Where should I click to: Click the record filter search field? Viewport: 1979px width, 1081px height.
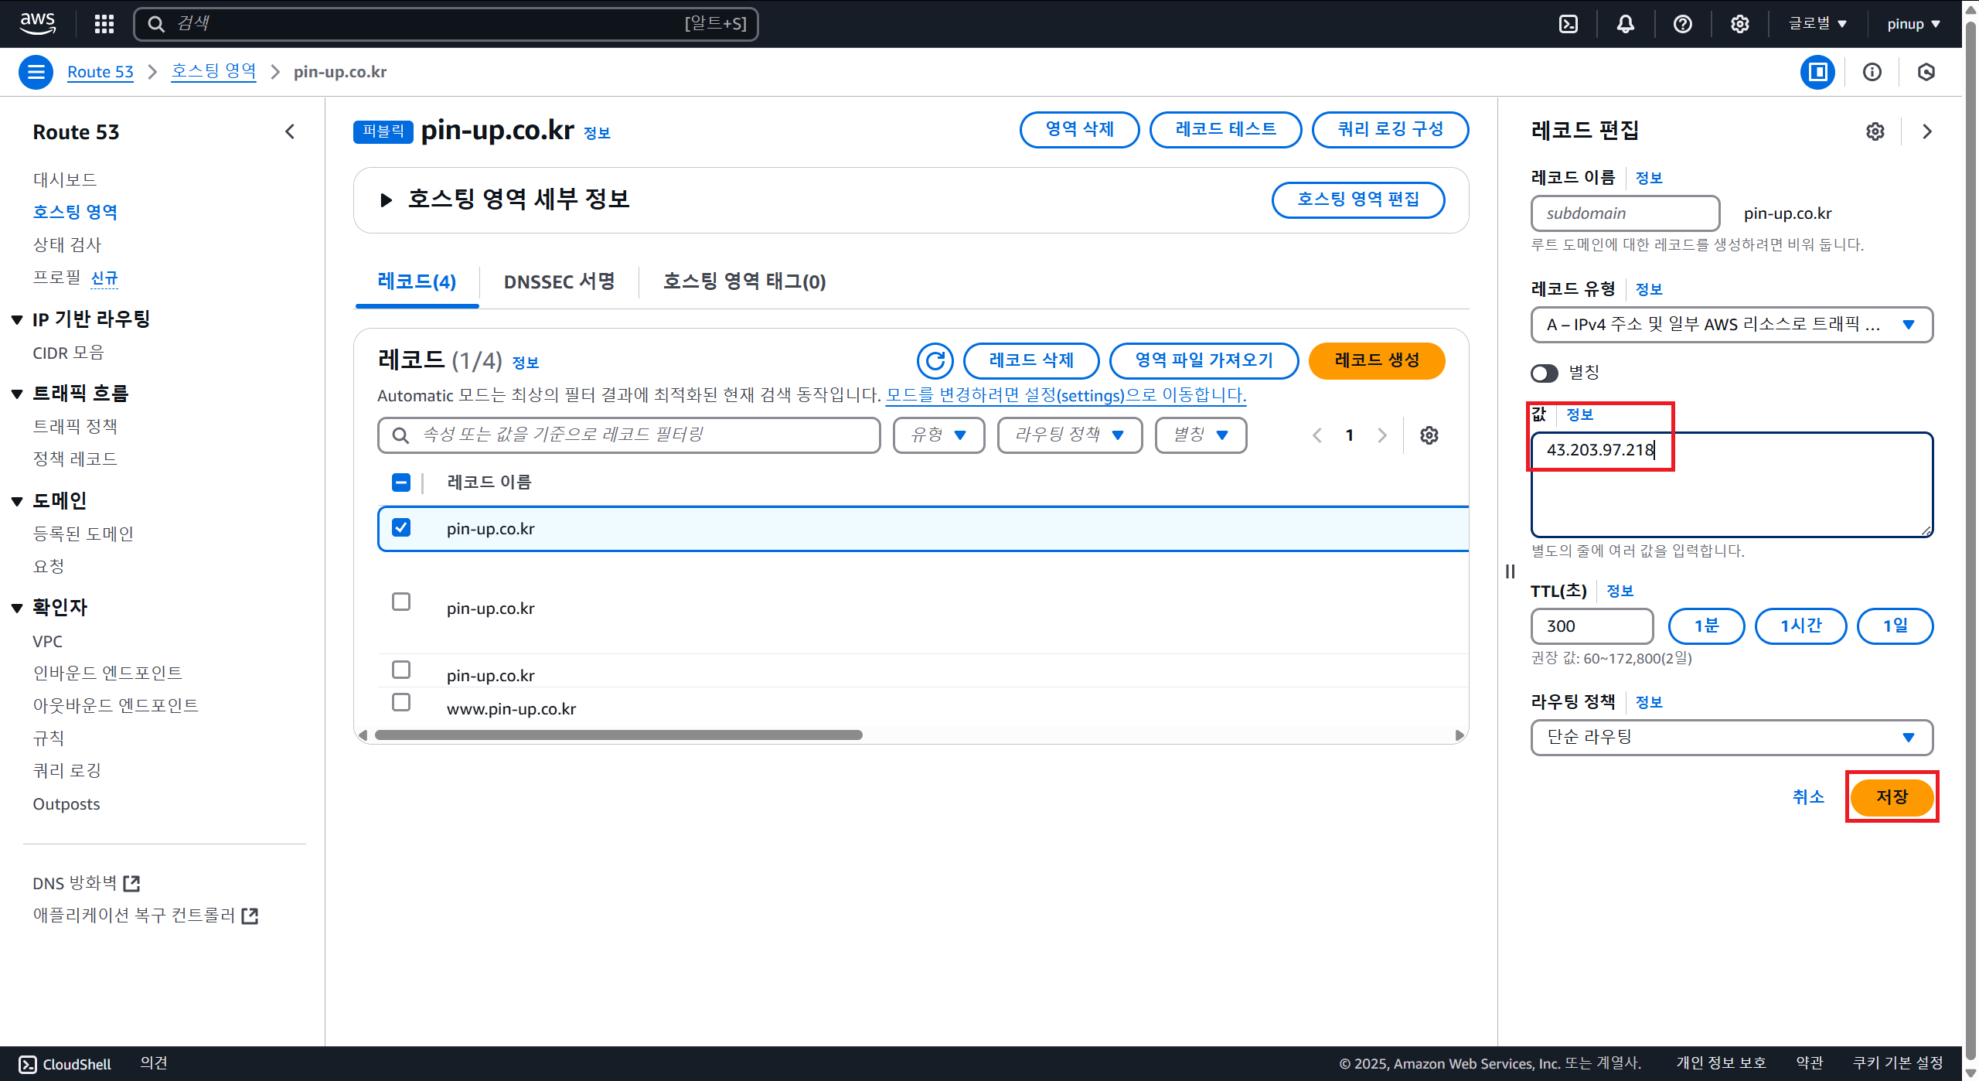[x=628, y=435]
